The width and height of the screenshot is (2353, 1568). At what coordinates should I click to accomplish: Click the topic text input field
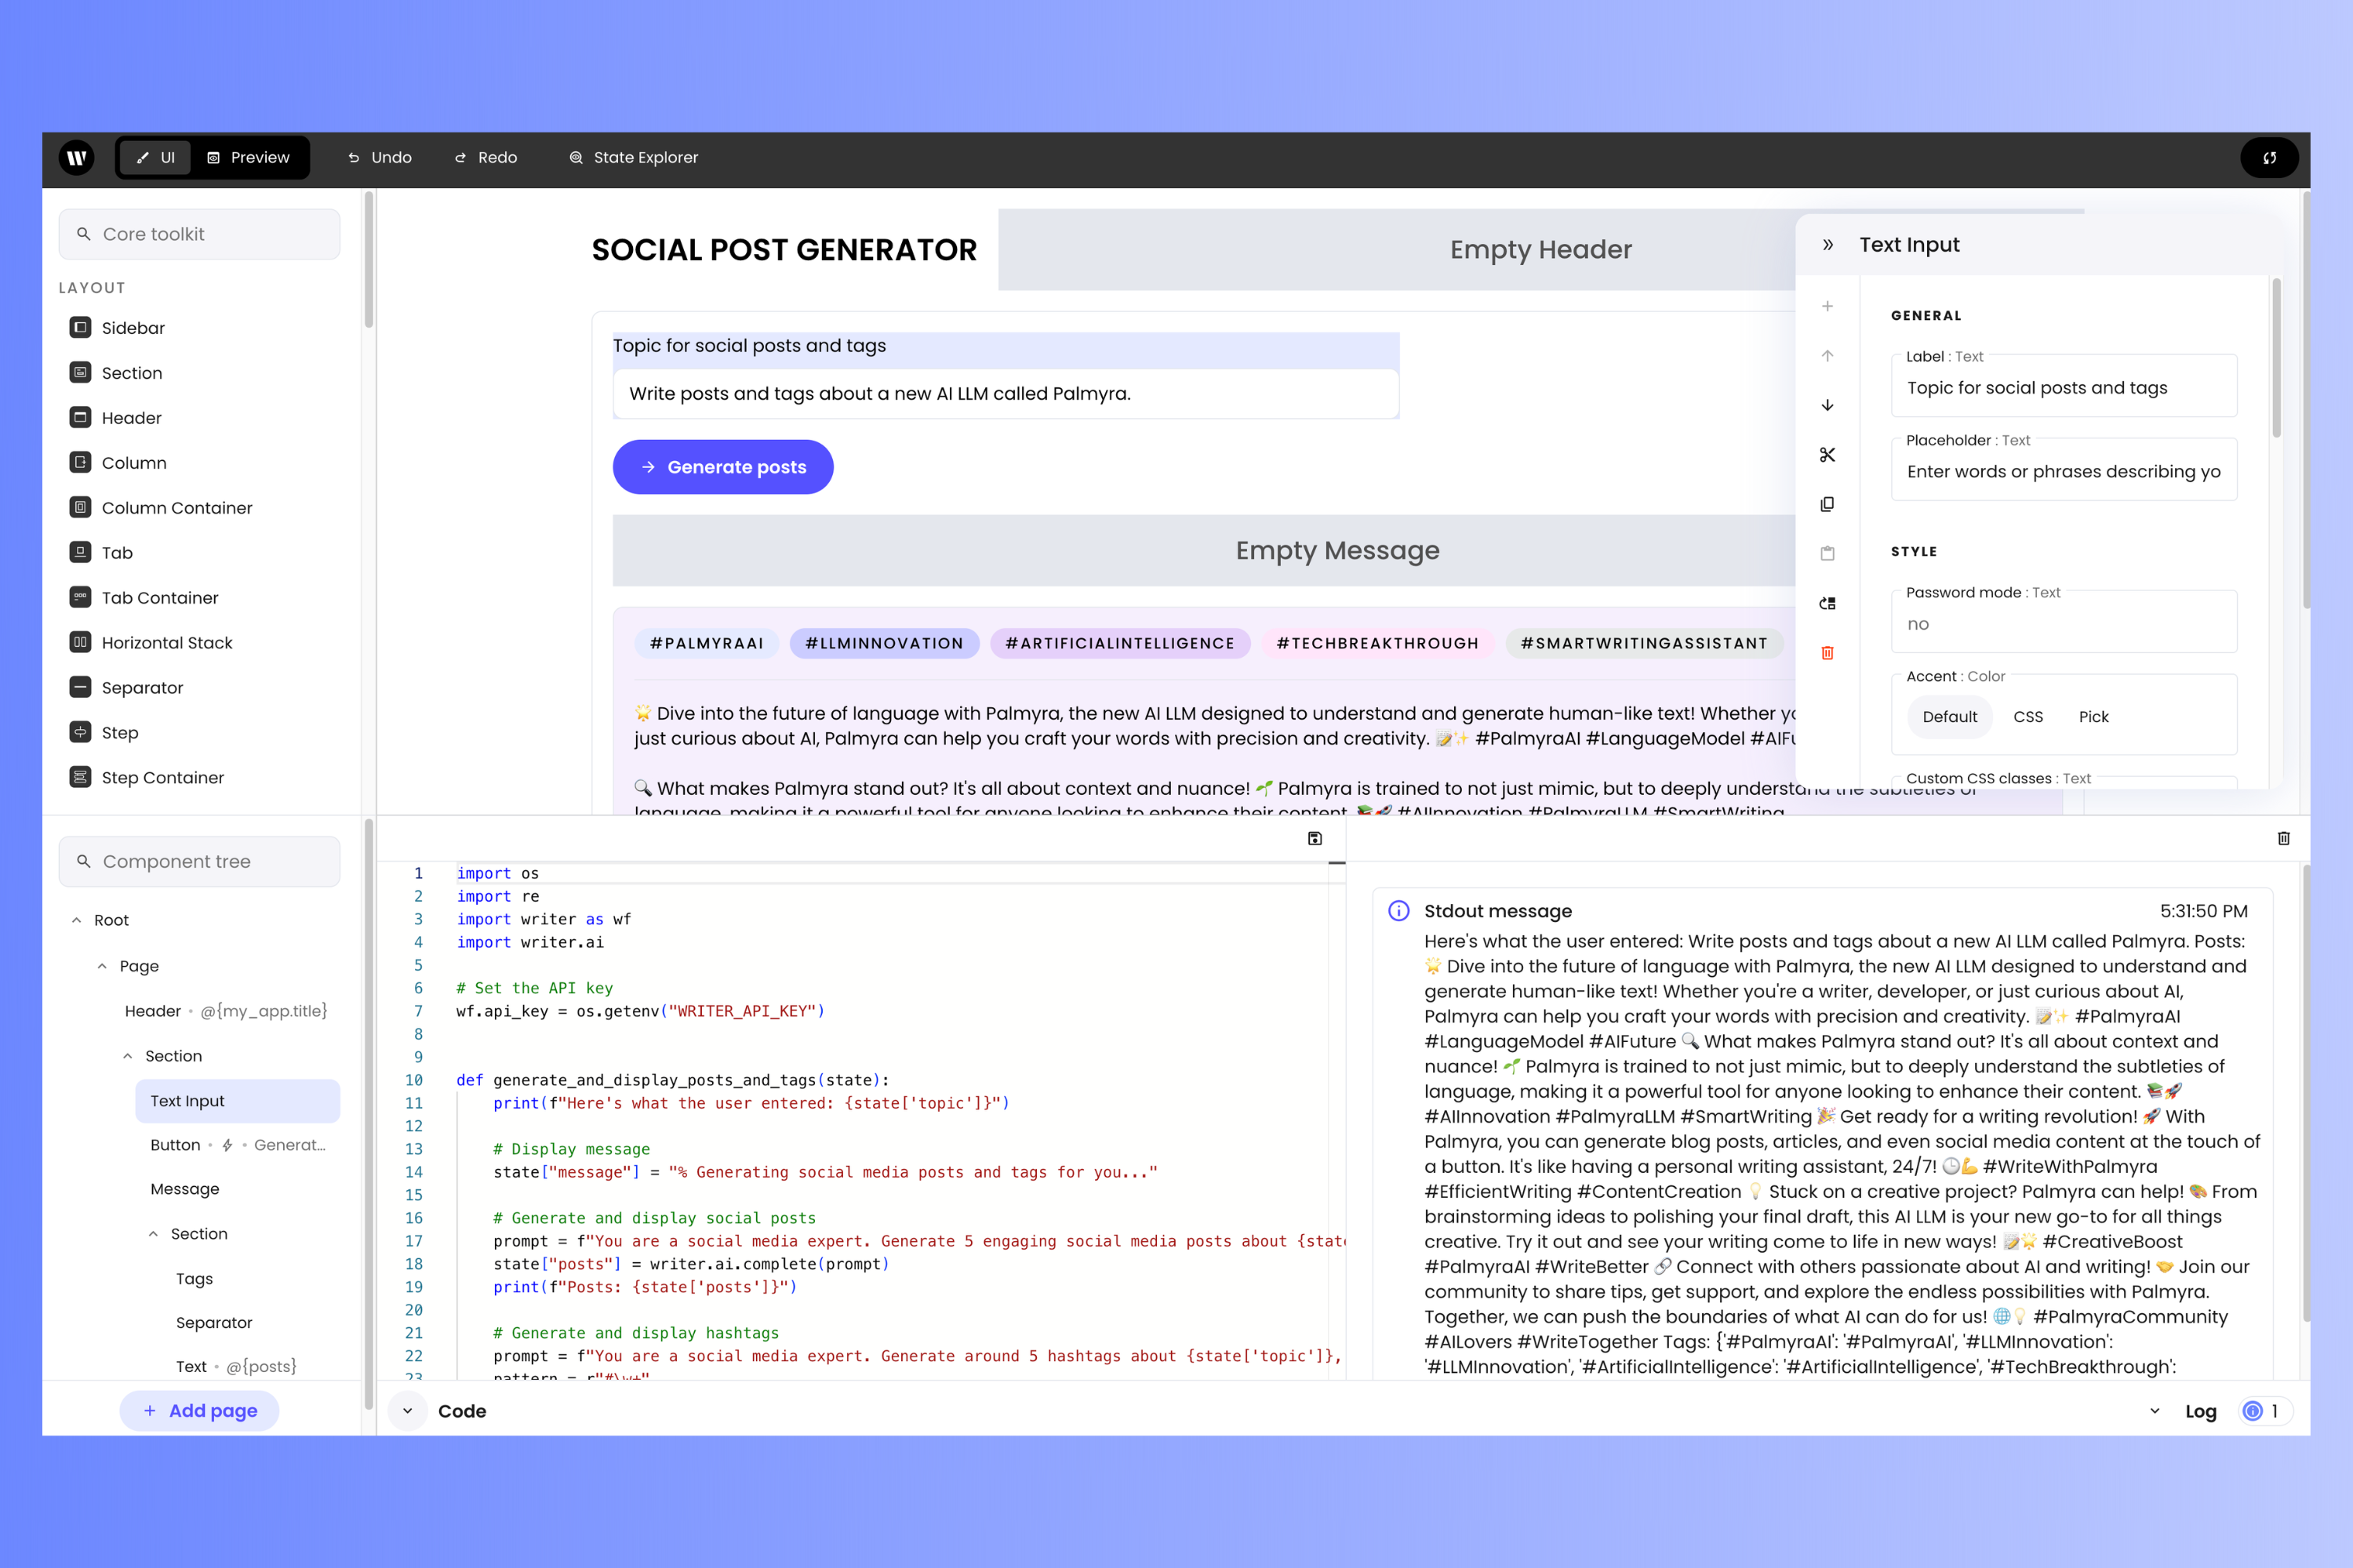(1006, 394)
